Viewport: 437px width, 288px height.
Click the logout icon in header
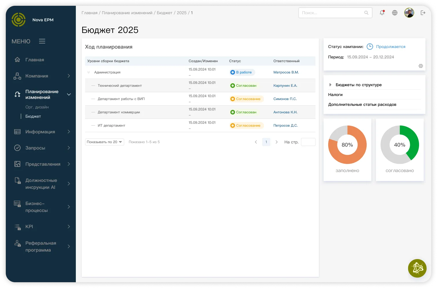[423, 13]
